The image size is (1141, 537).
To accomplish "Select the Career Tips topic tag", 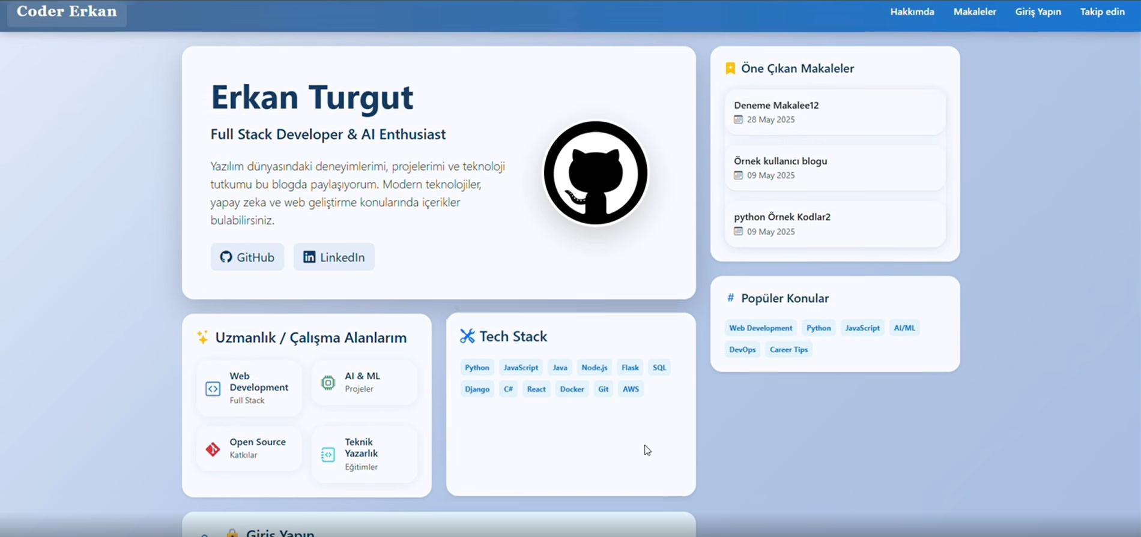I will coord(788,349).
